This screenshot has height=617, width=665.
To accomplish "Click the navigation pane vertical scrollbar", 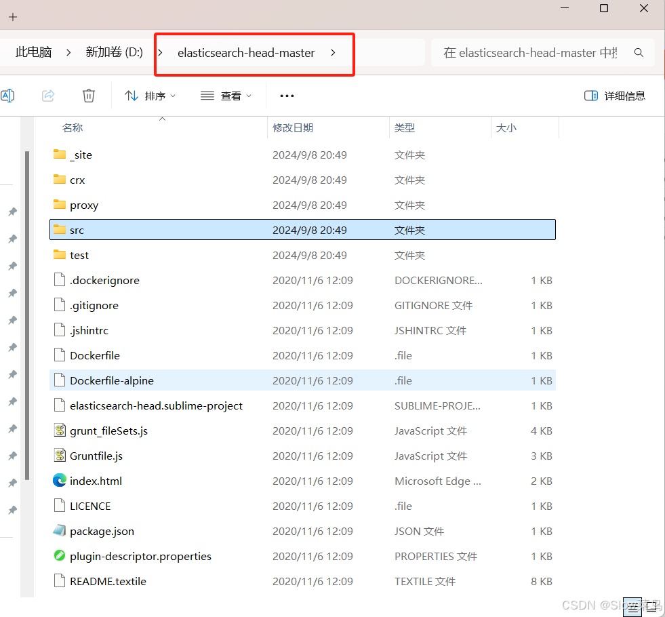I will click(x=27, y=315).
